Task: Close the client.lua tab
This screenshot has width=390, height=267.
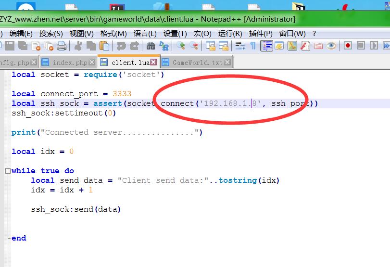Action: (x=153, y=63)
